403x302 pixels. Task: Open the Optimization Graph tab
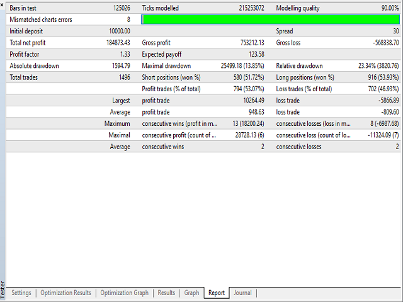point(124,293)
